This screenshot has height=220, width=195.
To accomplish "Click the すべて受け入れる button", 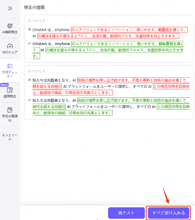I will coord(169,213).
